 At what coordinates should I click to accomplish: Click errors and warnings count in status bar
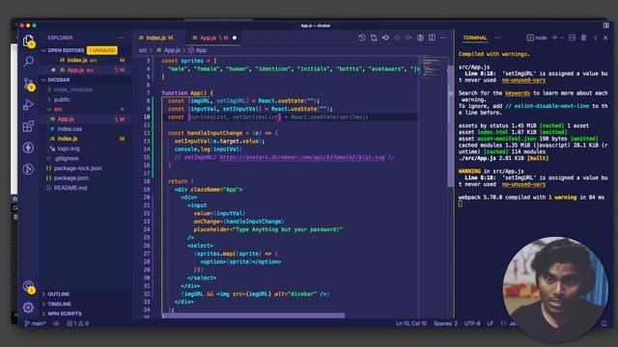(77, 324)
